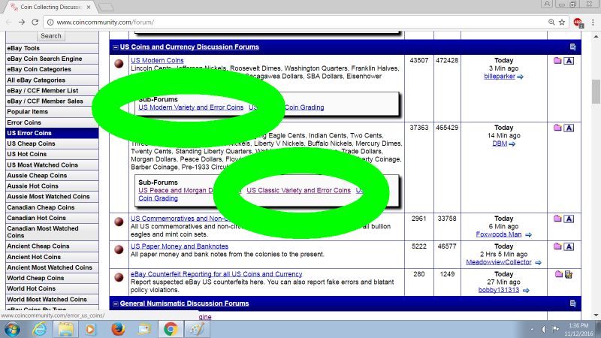Go forward with the browser forward arrow

(x=22, y=23)
